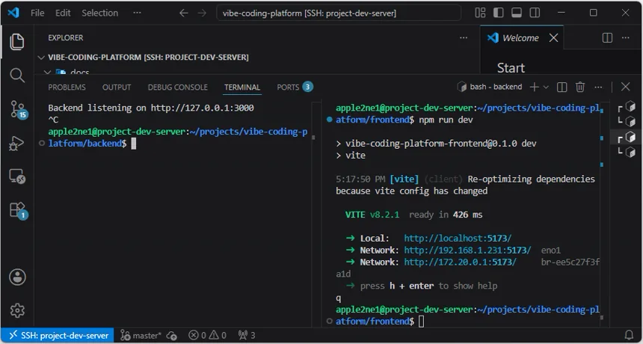
Task: Select the Welcome editor tab
Action: 522,37
